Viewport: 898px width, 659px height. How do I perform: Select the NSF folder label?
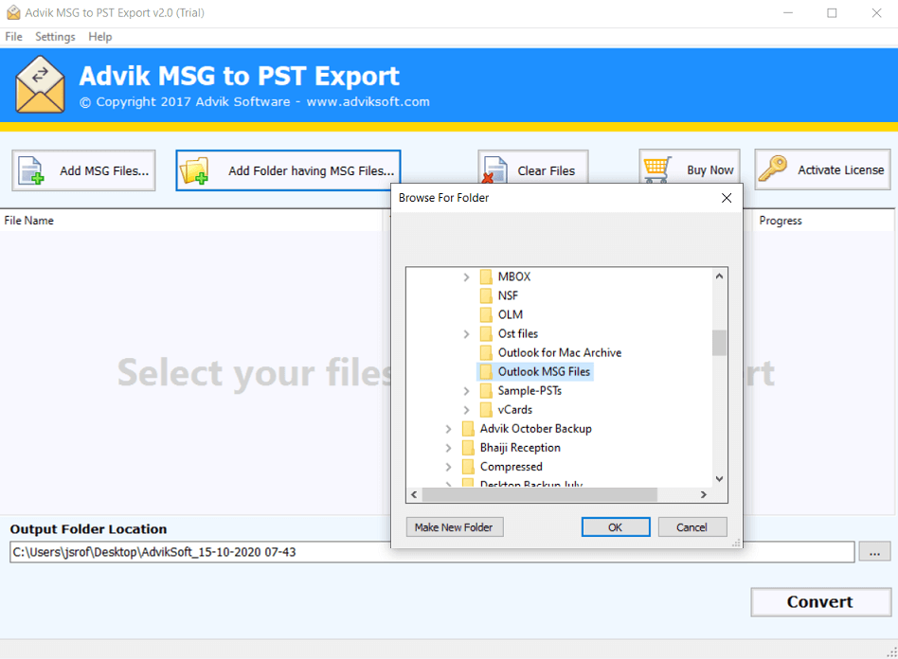508,296
